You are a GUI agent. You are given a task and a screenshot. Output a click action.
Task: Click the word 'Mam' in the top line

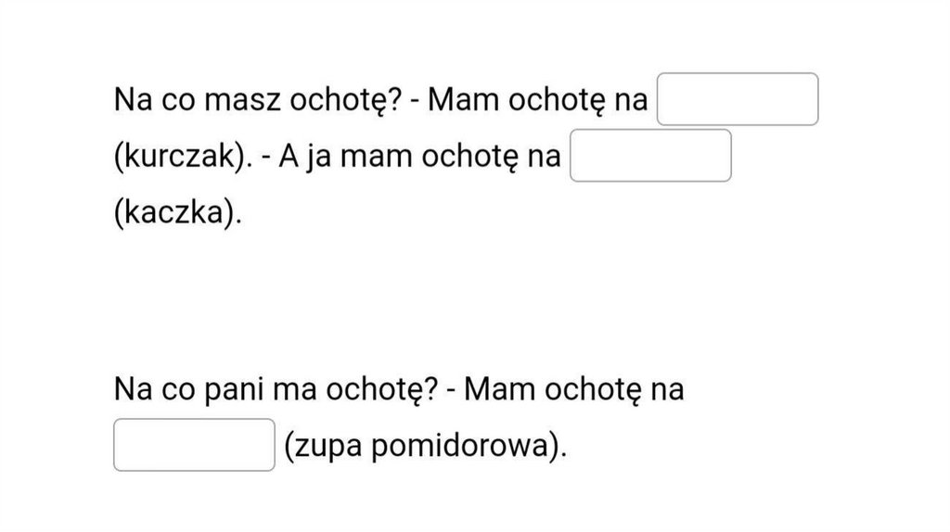pyautogui.click(x=458, y=100)
